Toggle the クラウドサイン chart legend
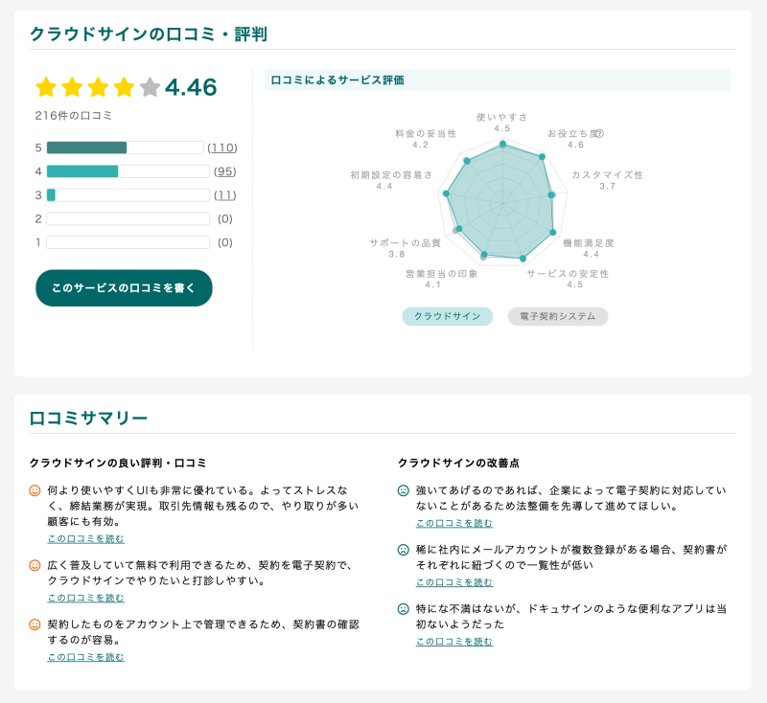The height and width of the screenshot is (703, 767). 447,316
